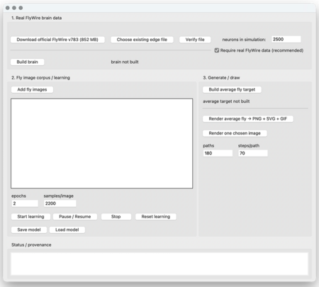Image resolution: width=319 pixels, height=287 pixels.
Task: Click the 'paths' label
Action: (208, 146)
